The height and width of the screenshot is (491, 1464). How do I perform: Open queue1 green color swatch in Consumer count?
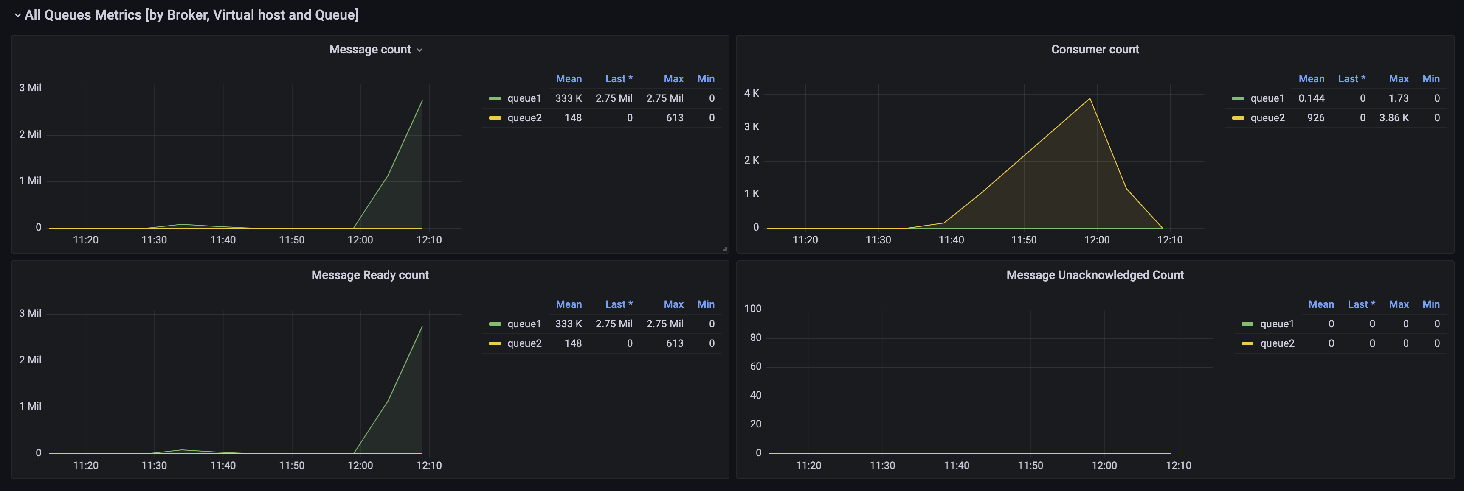click(x=1238, y=99)
